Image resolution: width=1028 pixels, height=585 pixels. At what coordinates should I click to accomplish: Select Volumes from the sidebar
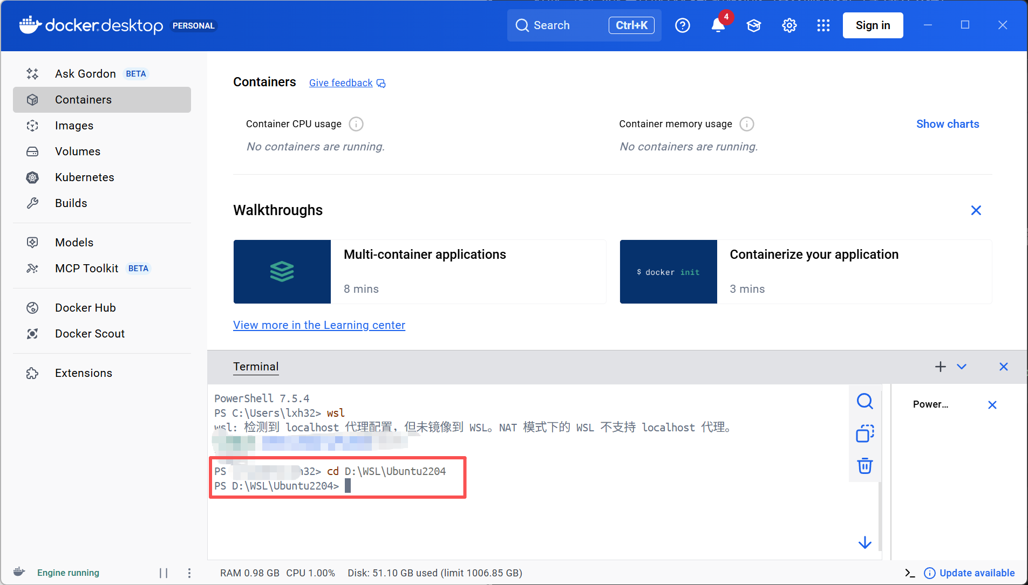(x=78, y=151)
